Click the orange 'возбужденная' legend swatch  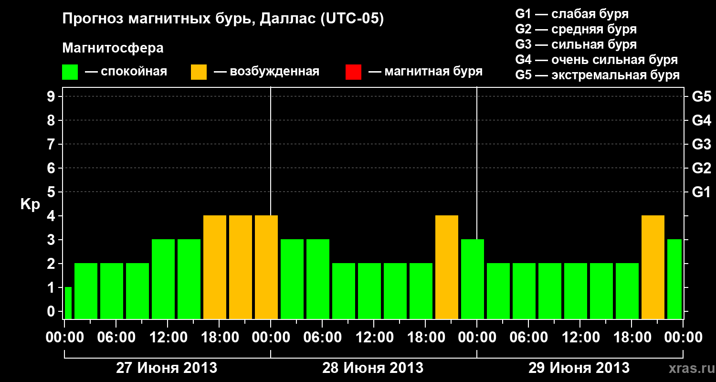[x=199, y=72]
